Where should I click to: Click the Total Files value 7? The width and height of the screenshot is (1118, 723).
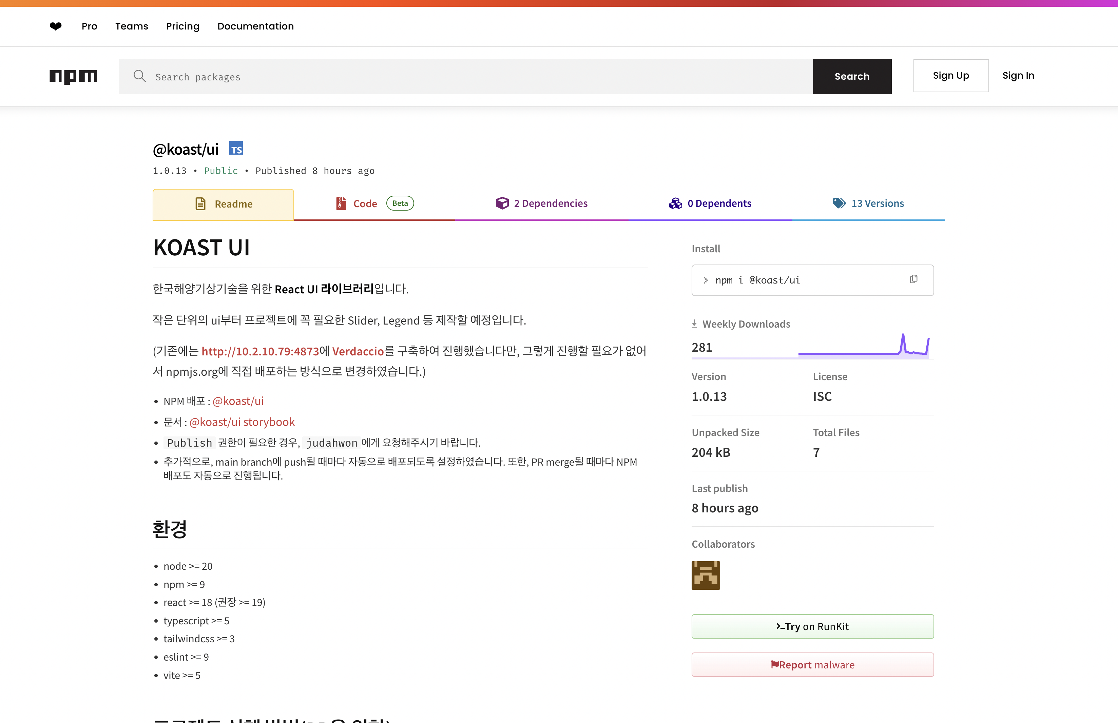click(816, 453)
